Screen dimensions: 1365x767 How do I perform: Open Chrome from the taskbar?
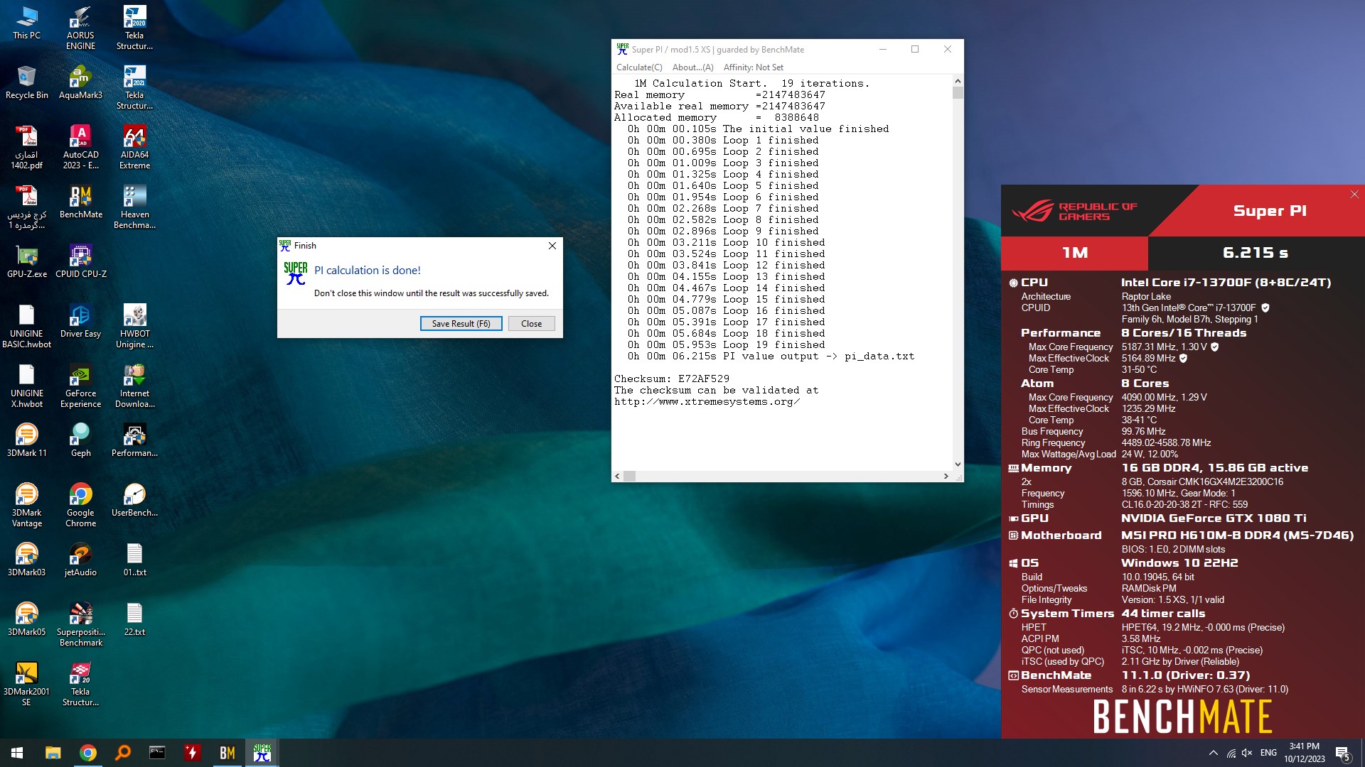point(87,753)
